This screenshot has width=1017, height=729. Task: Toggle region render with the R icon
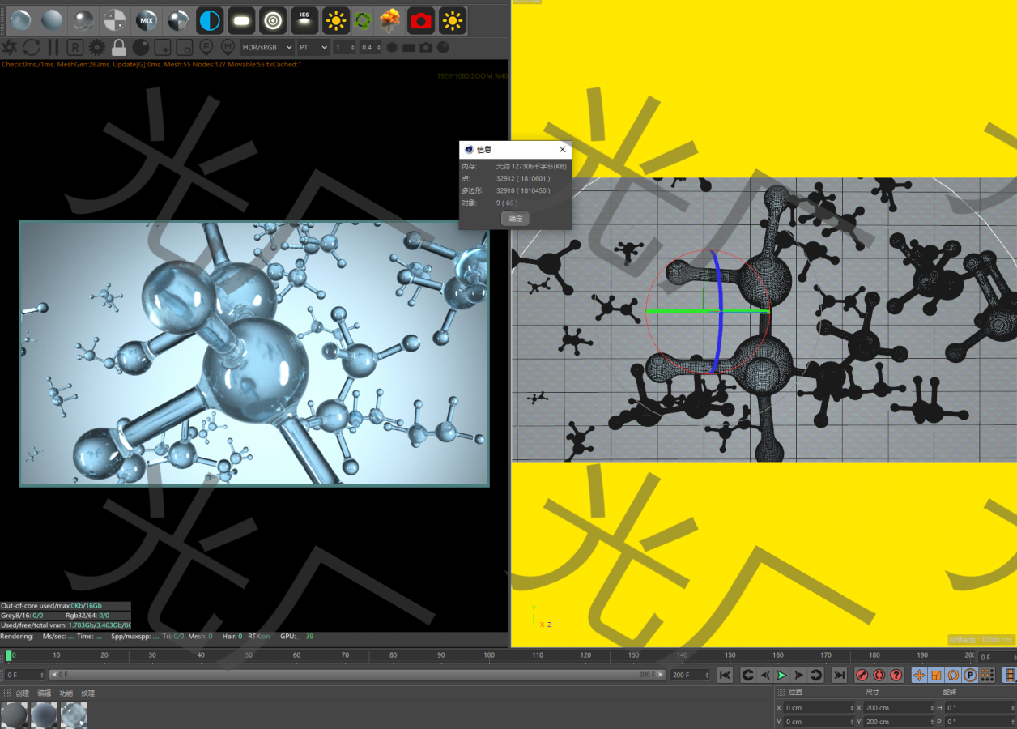[74, 48]
